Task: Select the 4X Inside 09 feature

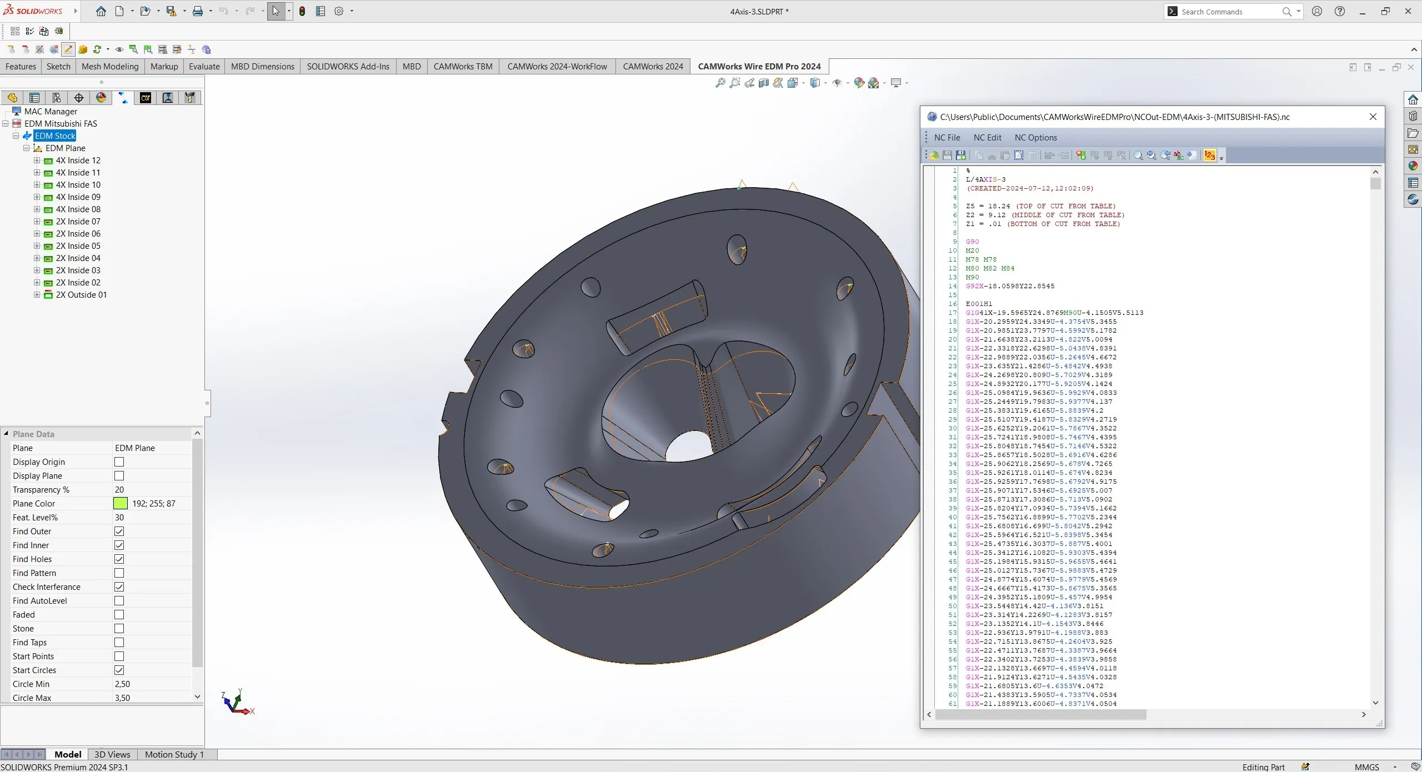Action: point(78,197)
